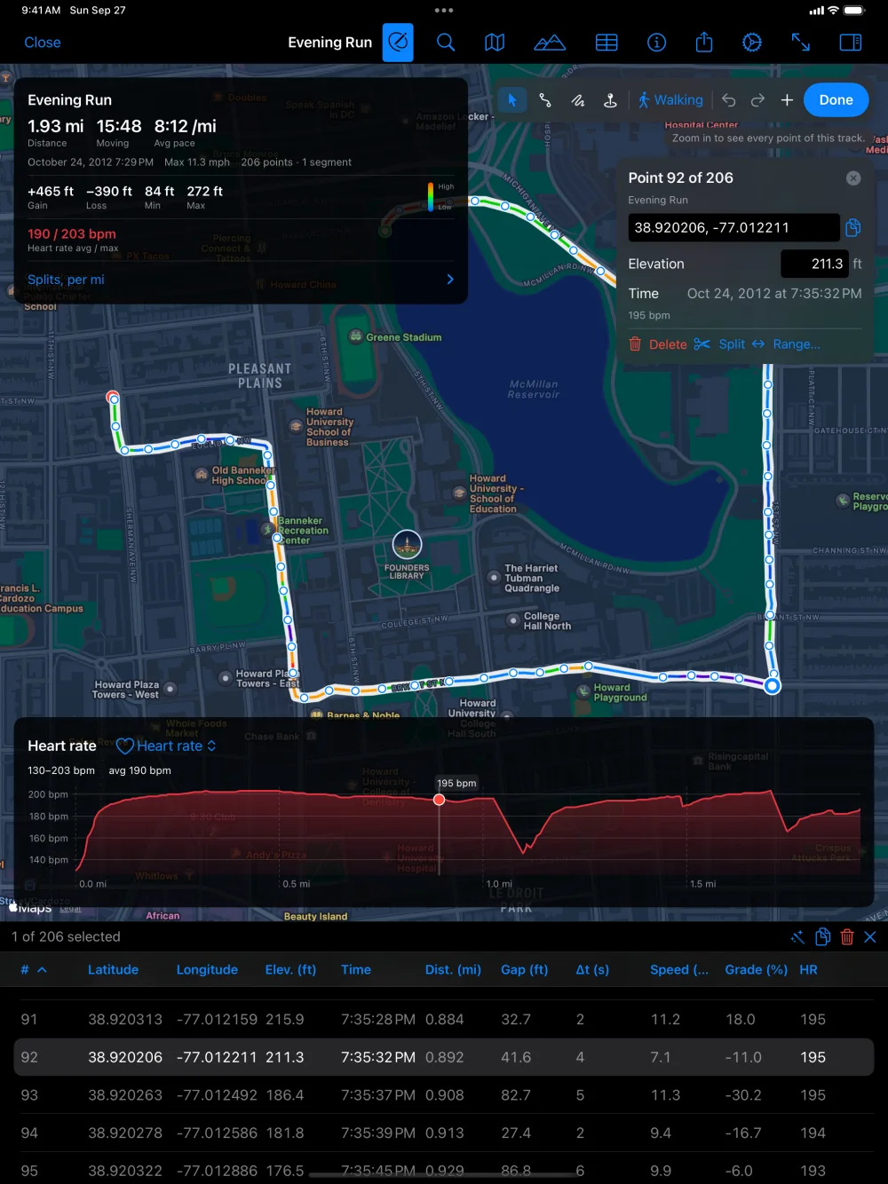Copy the point coordinates icon
Viewport: 888px width, 1184px height.
(853, 227)
